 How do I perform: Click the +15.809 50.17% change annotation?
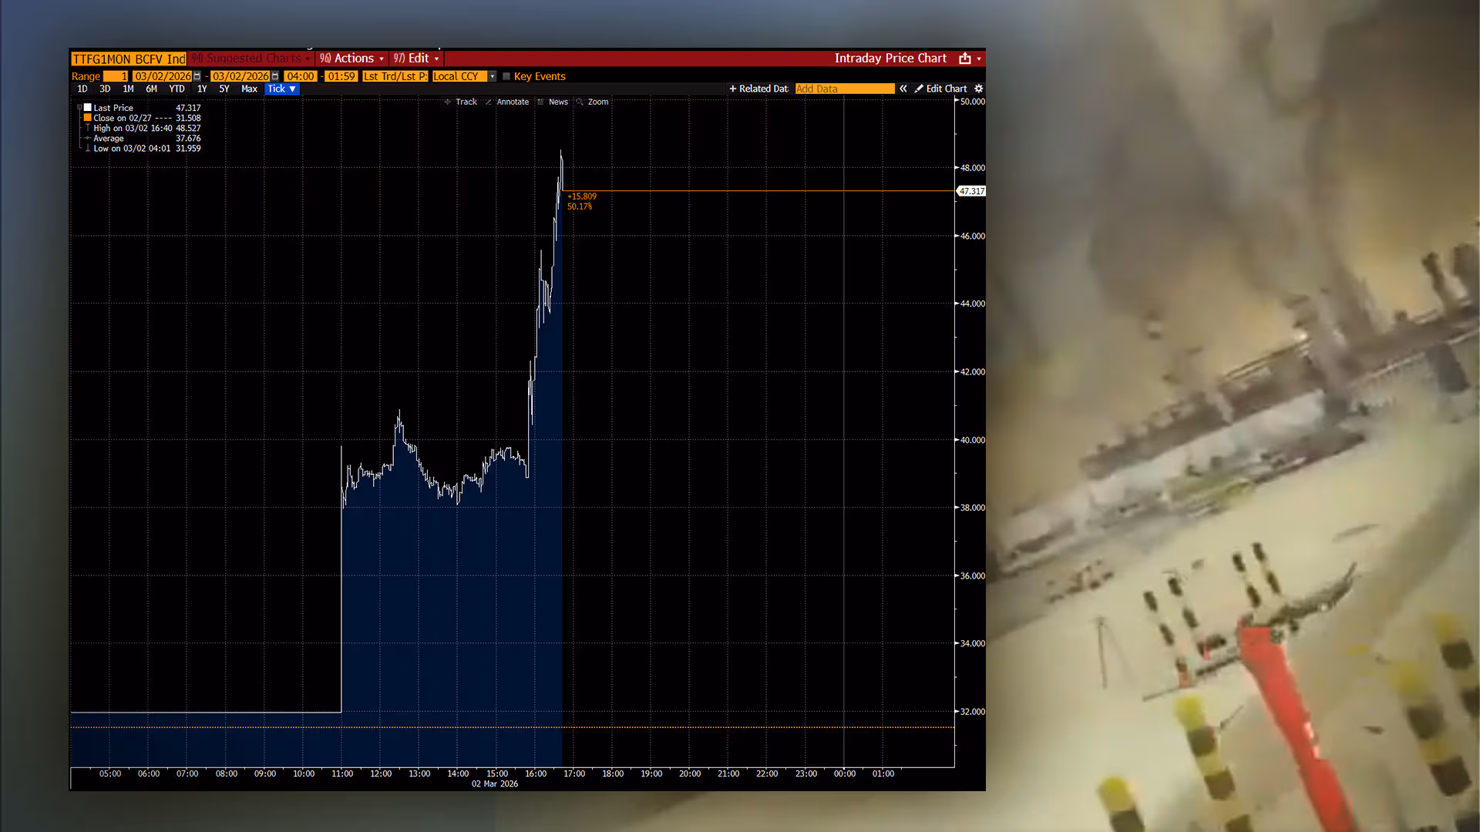point(582,201)
